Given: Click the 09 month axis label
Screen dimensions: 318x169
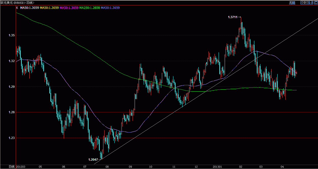Looking at the screenshot, I should 131,167.
